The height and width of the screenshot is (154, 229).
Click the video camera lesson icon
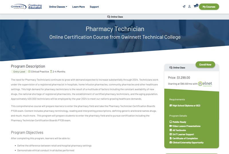click(x=171, y=126)
